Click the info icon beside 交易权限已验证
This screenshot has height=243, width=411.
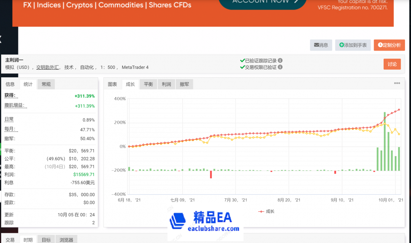(279, 67)
